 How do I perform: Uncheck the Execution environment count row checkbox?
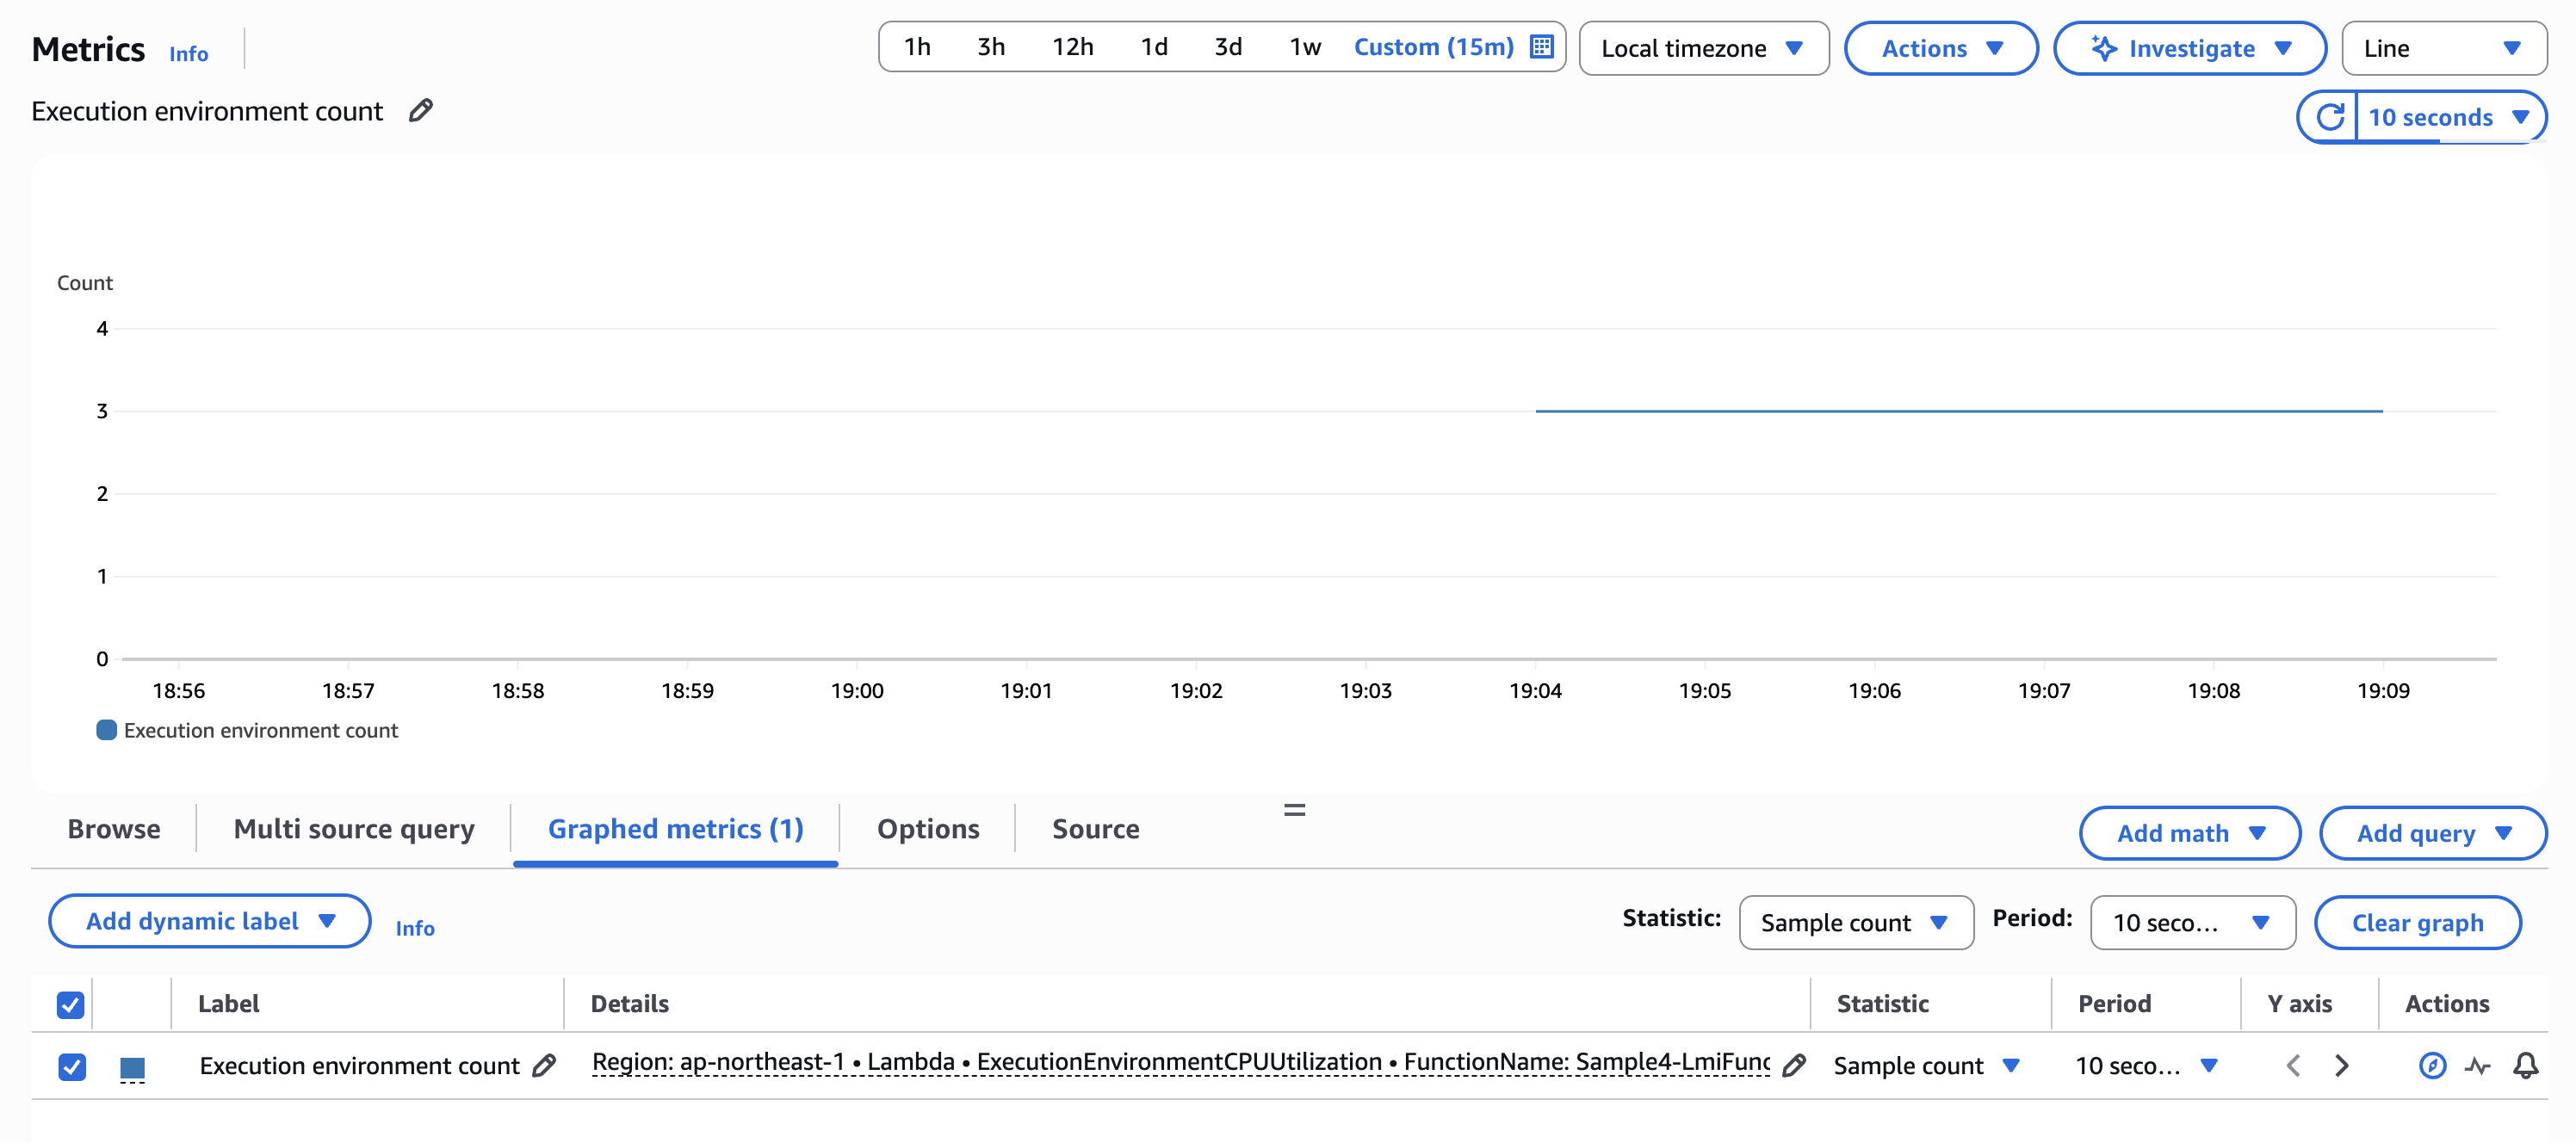(x=72, y=1066)
